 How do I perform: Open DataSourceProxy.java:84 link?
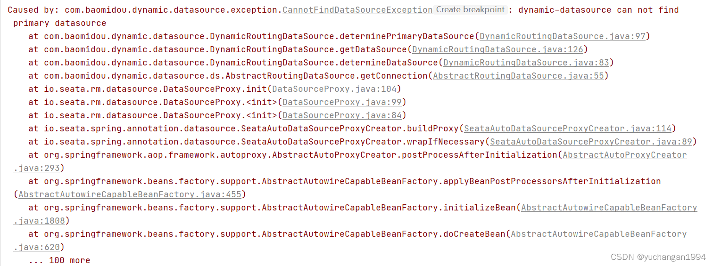click(x=342, y=115)
